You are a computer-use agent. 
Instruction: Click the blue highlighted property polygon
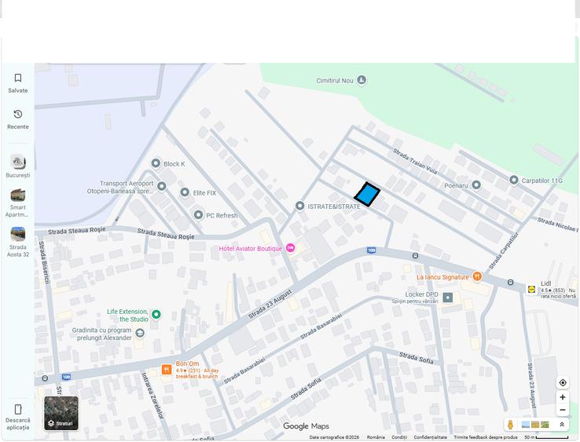pyautogui.click(x=367, y=195)
